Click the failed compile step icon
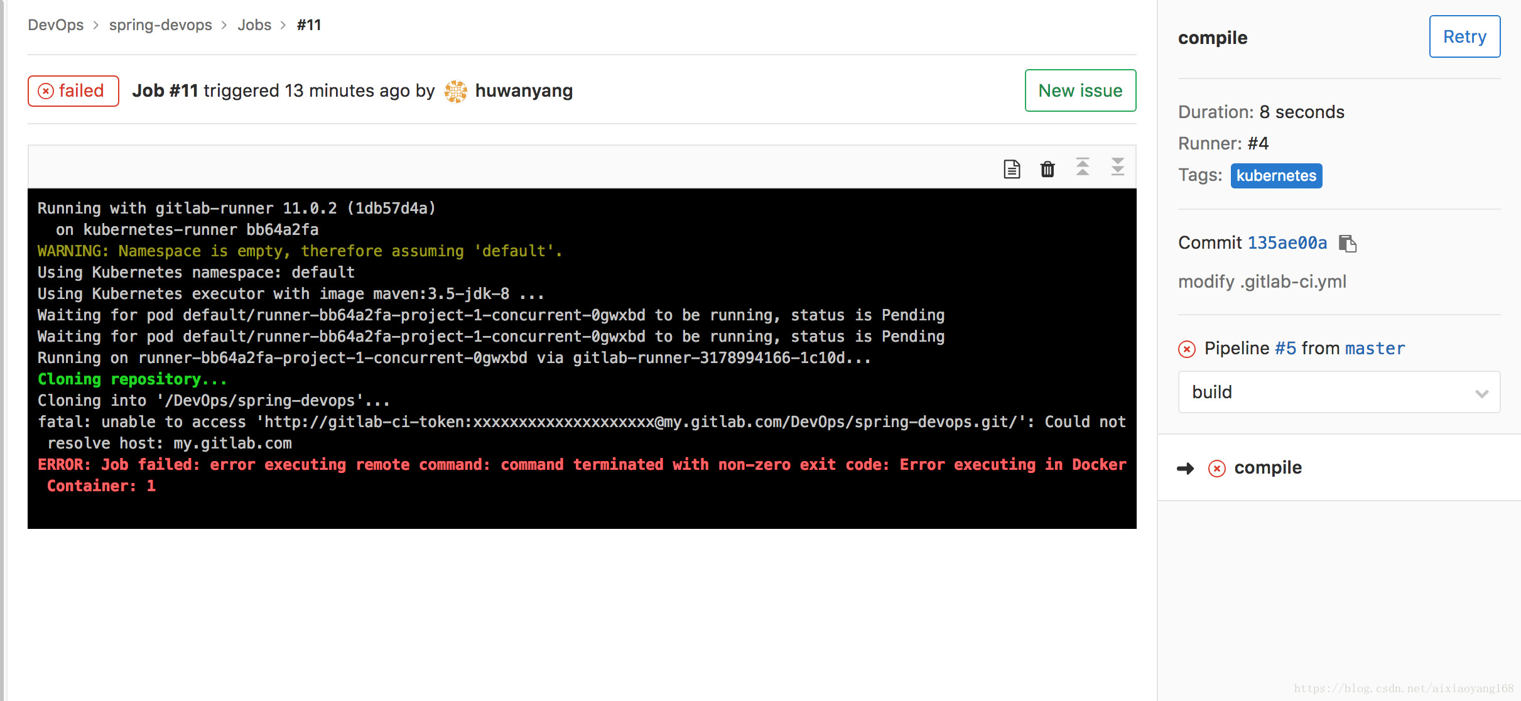This screenshot has width=1521, height=701. [1216, 468]
